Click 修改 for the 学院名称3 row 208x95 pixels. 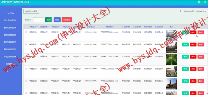(x=193, y=57)
